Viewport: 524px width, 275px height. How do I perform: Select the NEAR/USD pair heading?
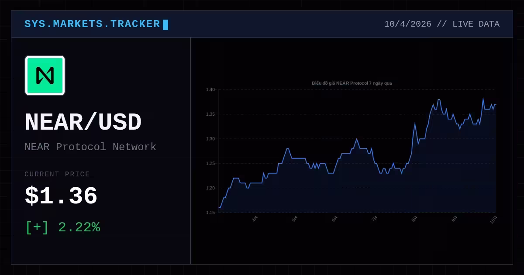coord(83,122)
